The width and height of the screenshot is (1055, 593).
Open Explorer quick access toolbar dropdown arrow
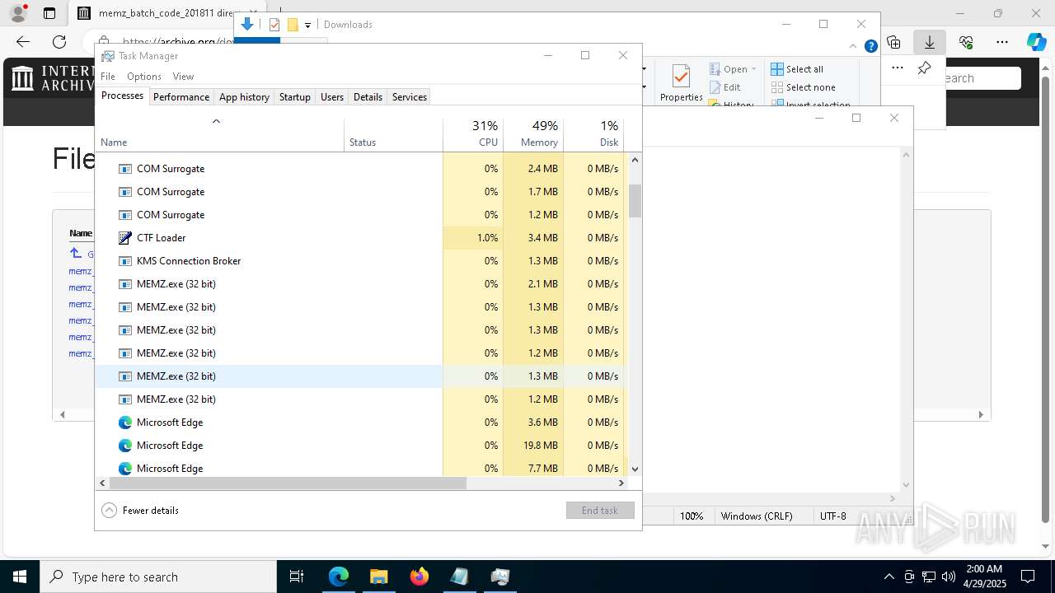(307, 25)
